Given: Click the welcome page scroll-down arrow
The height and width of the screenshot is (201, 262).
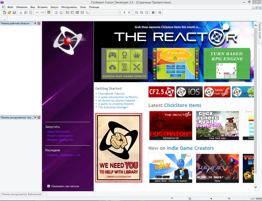Looking at the screenshot, I should tap(256, 187).
